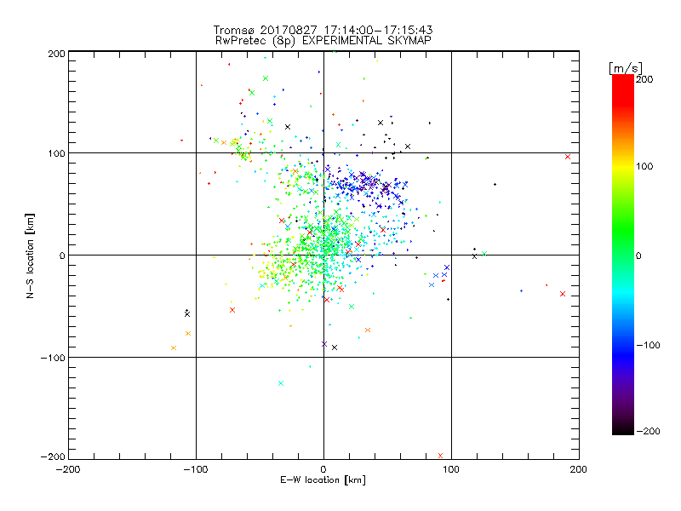Click the colorbar tick label '200'
Image resolution: width=681 pixels, height=511 pixels.
coord(644,79)
